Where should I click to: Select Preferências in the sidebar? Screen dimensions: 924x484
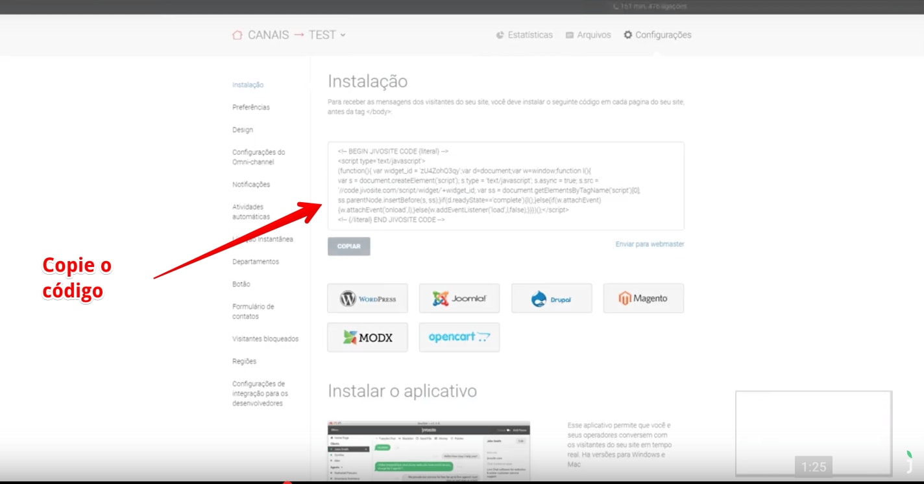point(251,107)
